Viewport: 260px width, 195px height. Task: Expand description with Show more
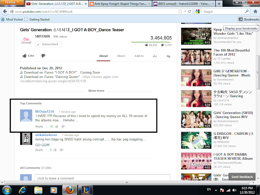click(x=96, y=91)
